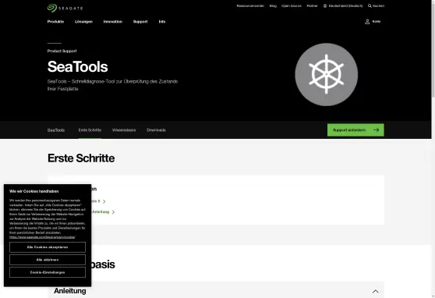The height and width of the screenshot is (298, 435).
Task: Go to Ressourcencenter link
Action: point(250,5)
